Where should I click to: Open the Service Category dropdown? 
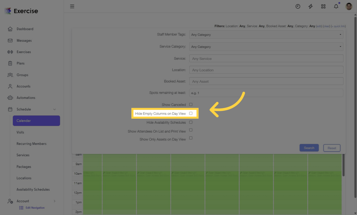(x=266, y=46)
